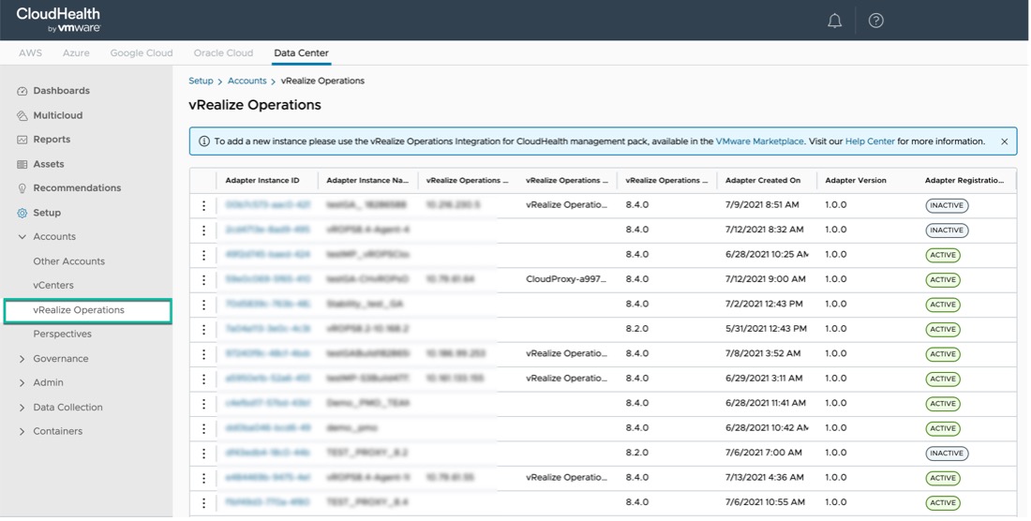The image size is (1031, 521).
Task: Expand the Admin section
Action: pos(22,383)
